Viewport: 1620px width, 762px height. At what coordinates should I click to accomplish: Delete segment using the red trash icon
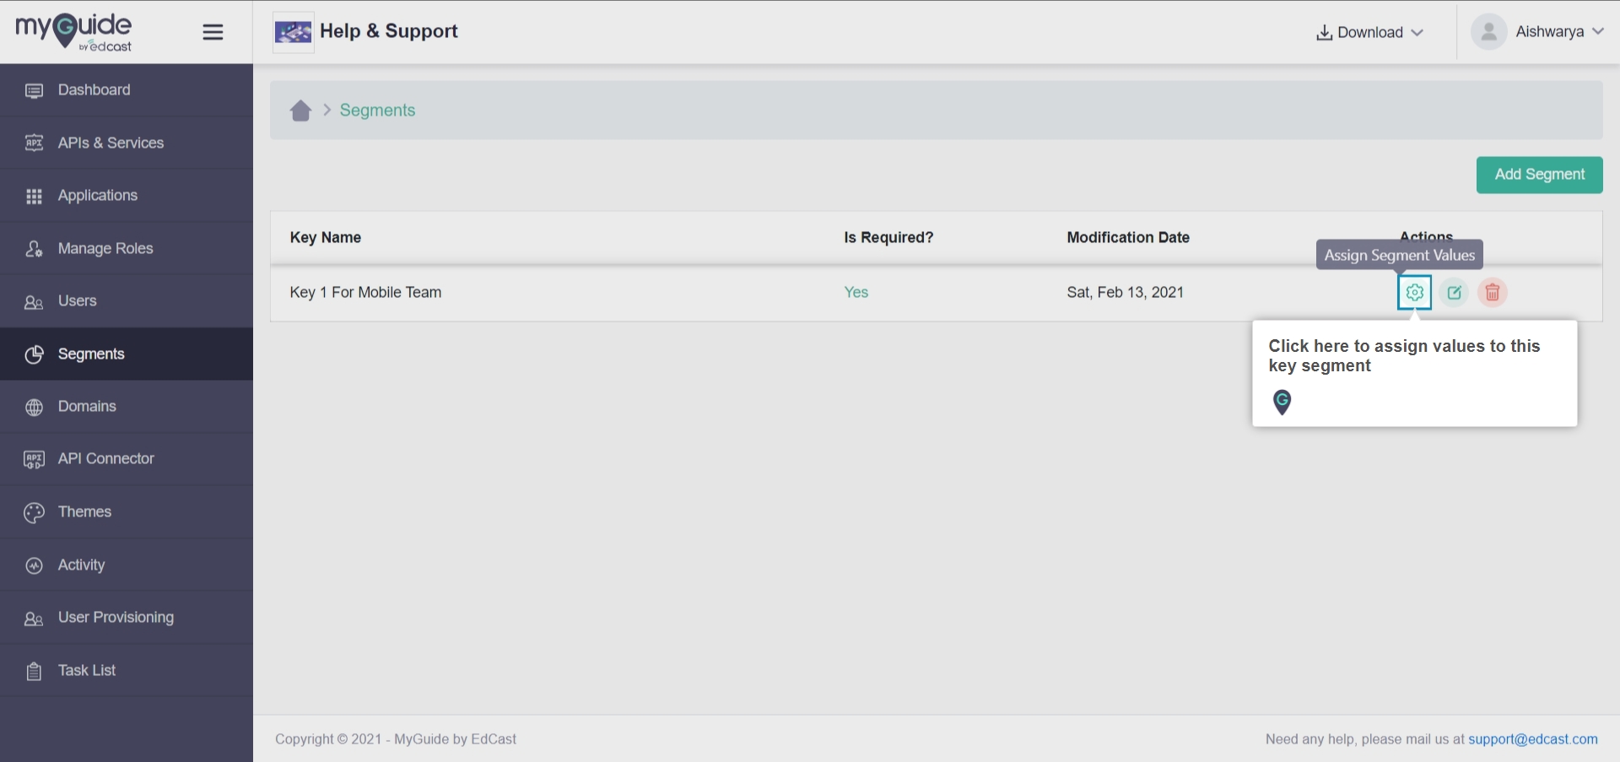[x=1493, y=293]
